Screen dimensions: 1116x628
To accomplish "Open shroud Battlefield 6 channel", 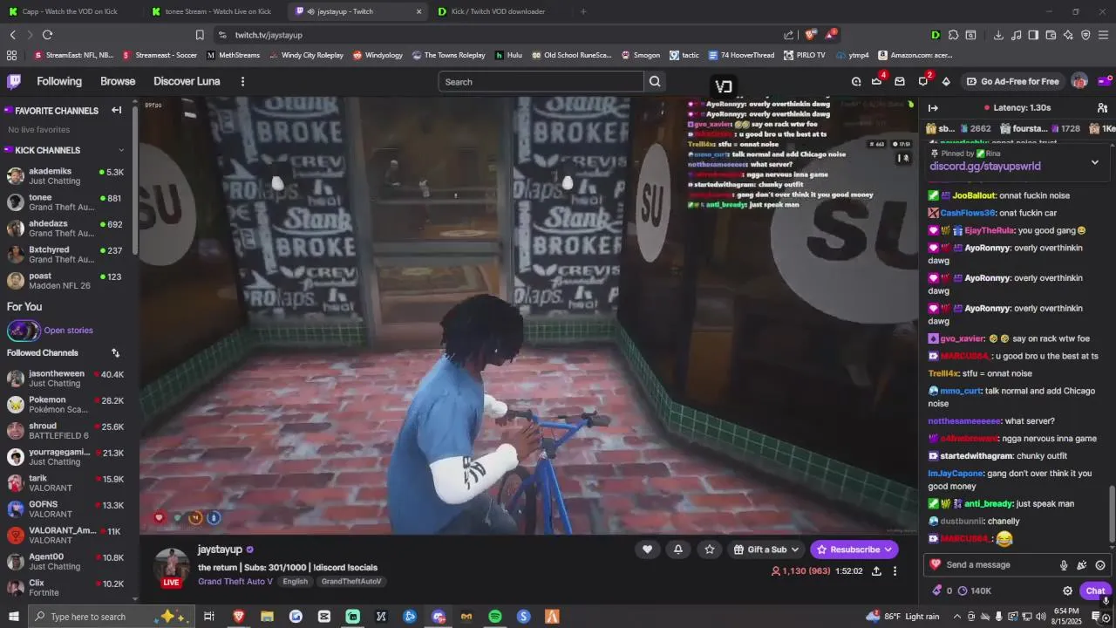I will [x=65, y=431].
